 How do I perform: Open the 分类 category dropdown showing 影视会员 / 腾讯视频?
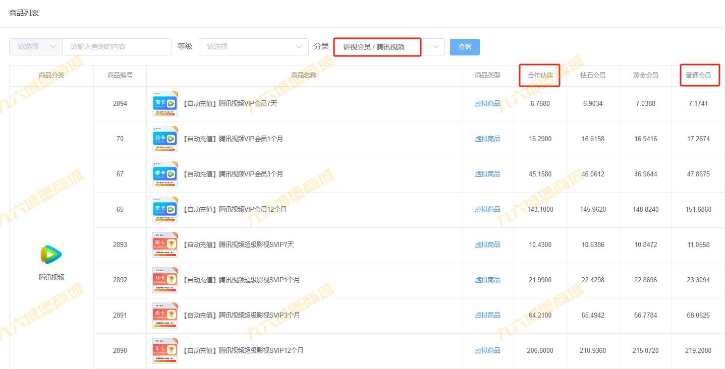[389, 47]
